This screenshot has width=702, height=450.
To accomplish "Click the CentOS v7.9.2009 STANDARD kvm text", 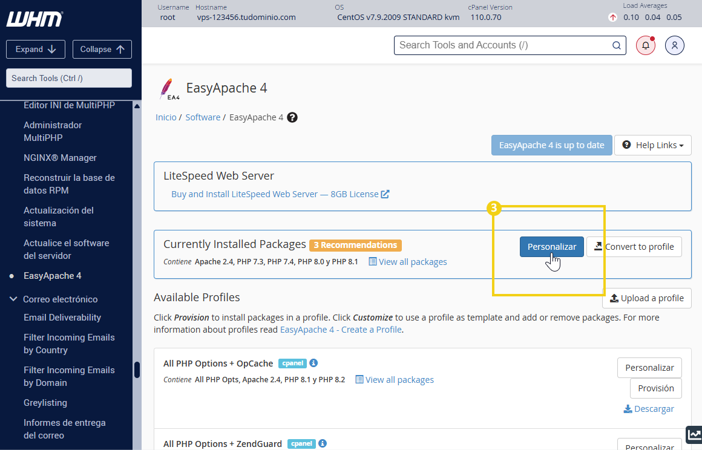I will (398, 18).
